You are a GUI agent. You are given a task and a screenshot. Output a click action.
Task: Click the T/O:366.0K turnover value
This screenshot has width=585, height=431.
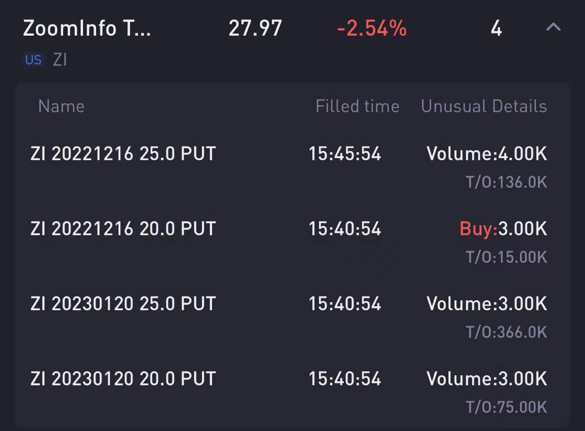506,332
